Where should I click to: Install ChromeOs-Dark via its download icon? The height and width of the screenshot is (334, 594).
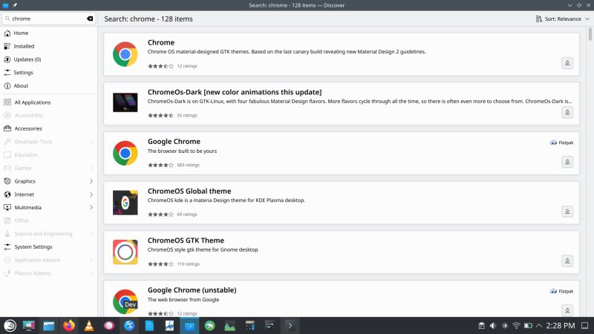click(567, 113)
